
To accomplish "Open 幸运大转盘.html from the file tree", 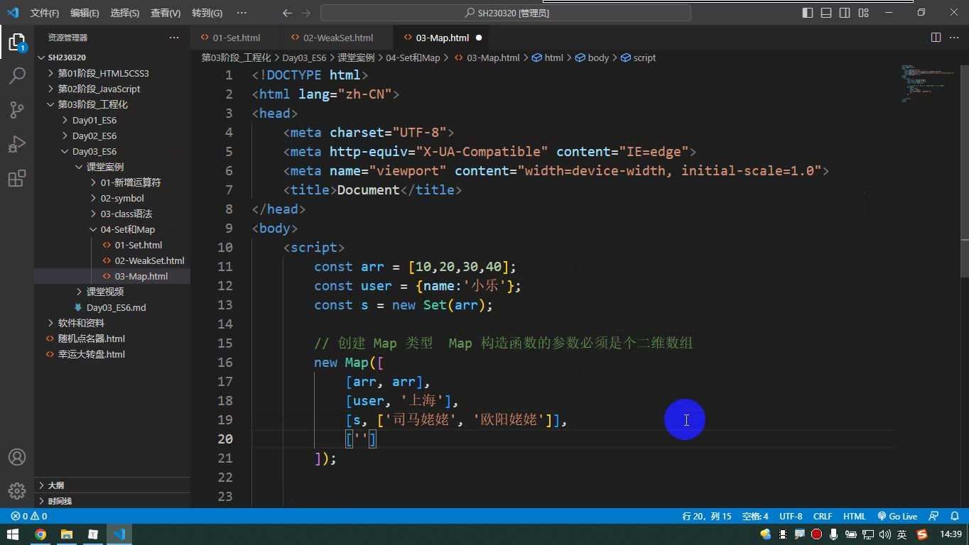I will [x=91, y=354].
